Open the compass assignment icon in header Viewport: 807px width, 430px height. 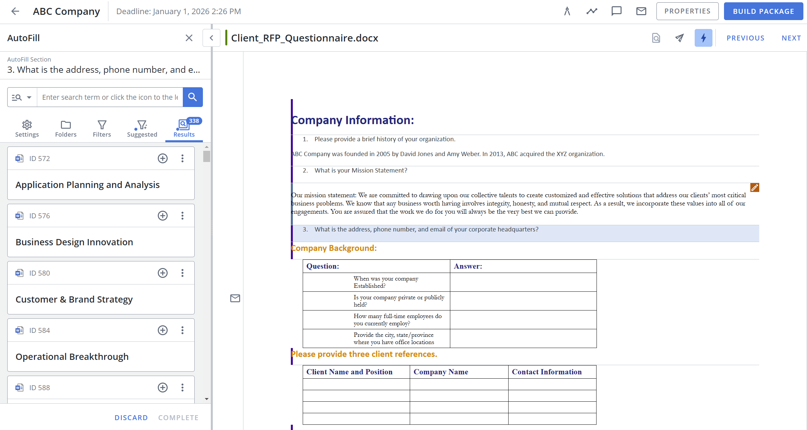click(567, 11)
